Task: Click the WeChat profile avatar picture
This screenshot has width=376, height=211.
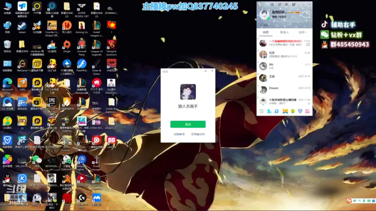Action: (x=188, y=91)
